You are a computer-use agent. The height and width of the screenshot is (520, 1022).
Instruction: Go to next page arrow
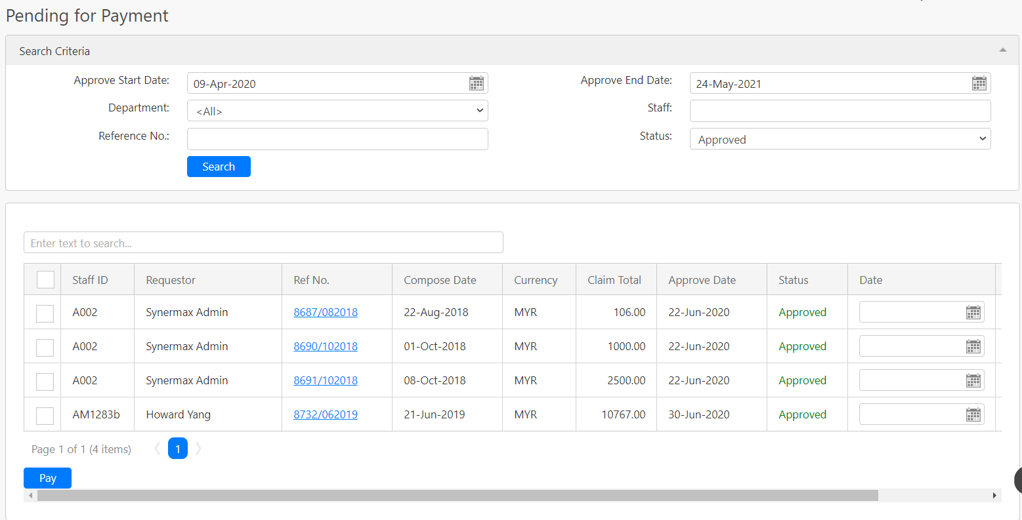tap(198, 449)
